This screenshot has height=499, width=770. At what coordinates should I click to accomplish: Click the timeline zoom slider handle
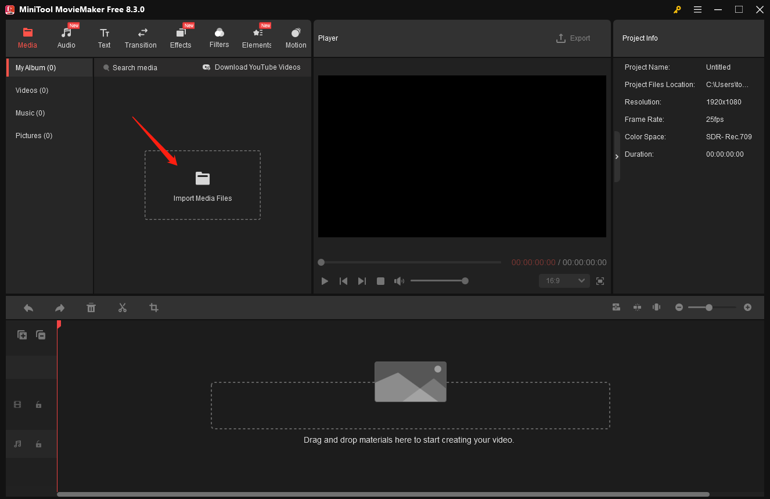709,308
